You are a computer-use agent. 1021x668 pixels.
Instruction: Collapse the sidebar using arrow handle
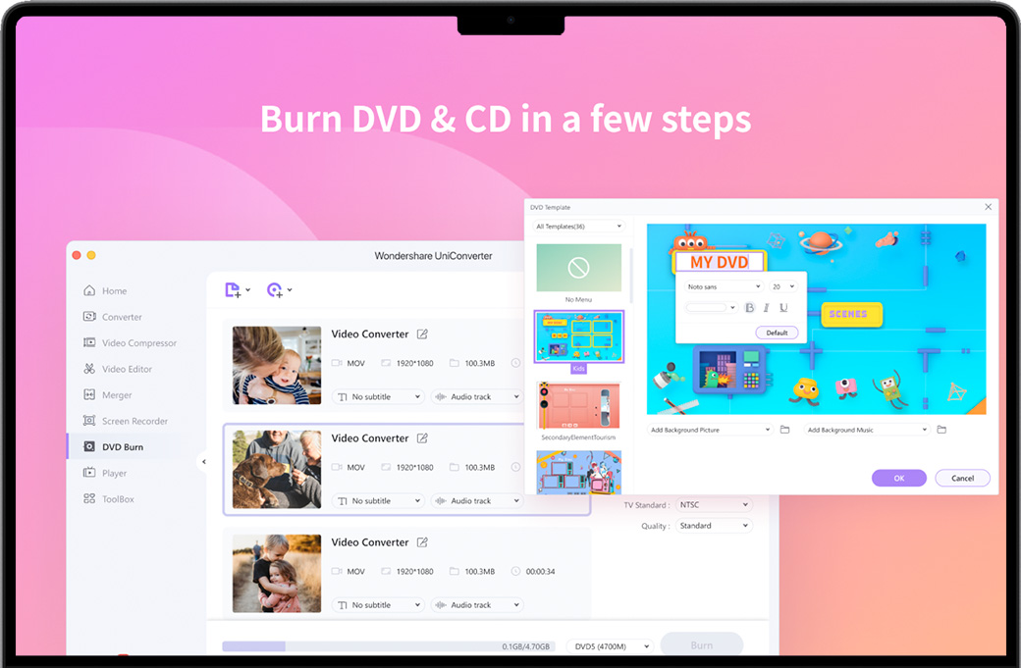point(204,461)
